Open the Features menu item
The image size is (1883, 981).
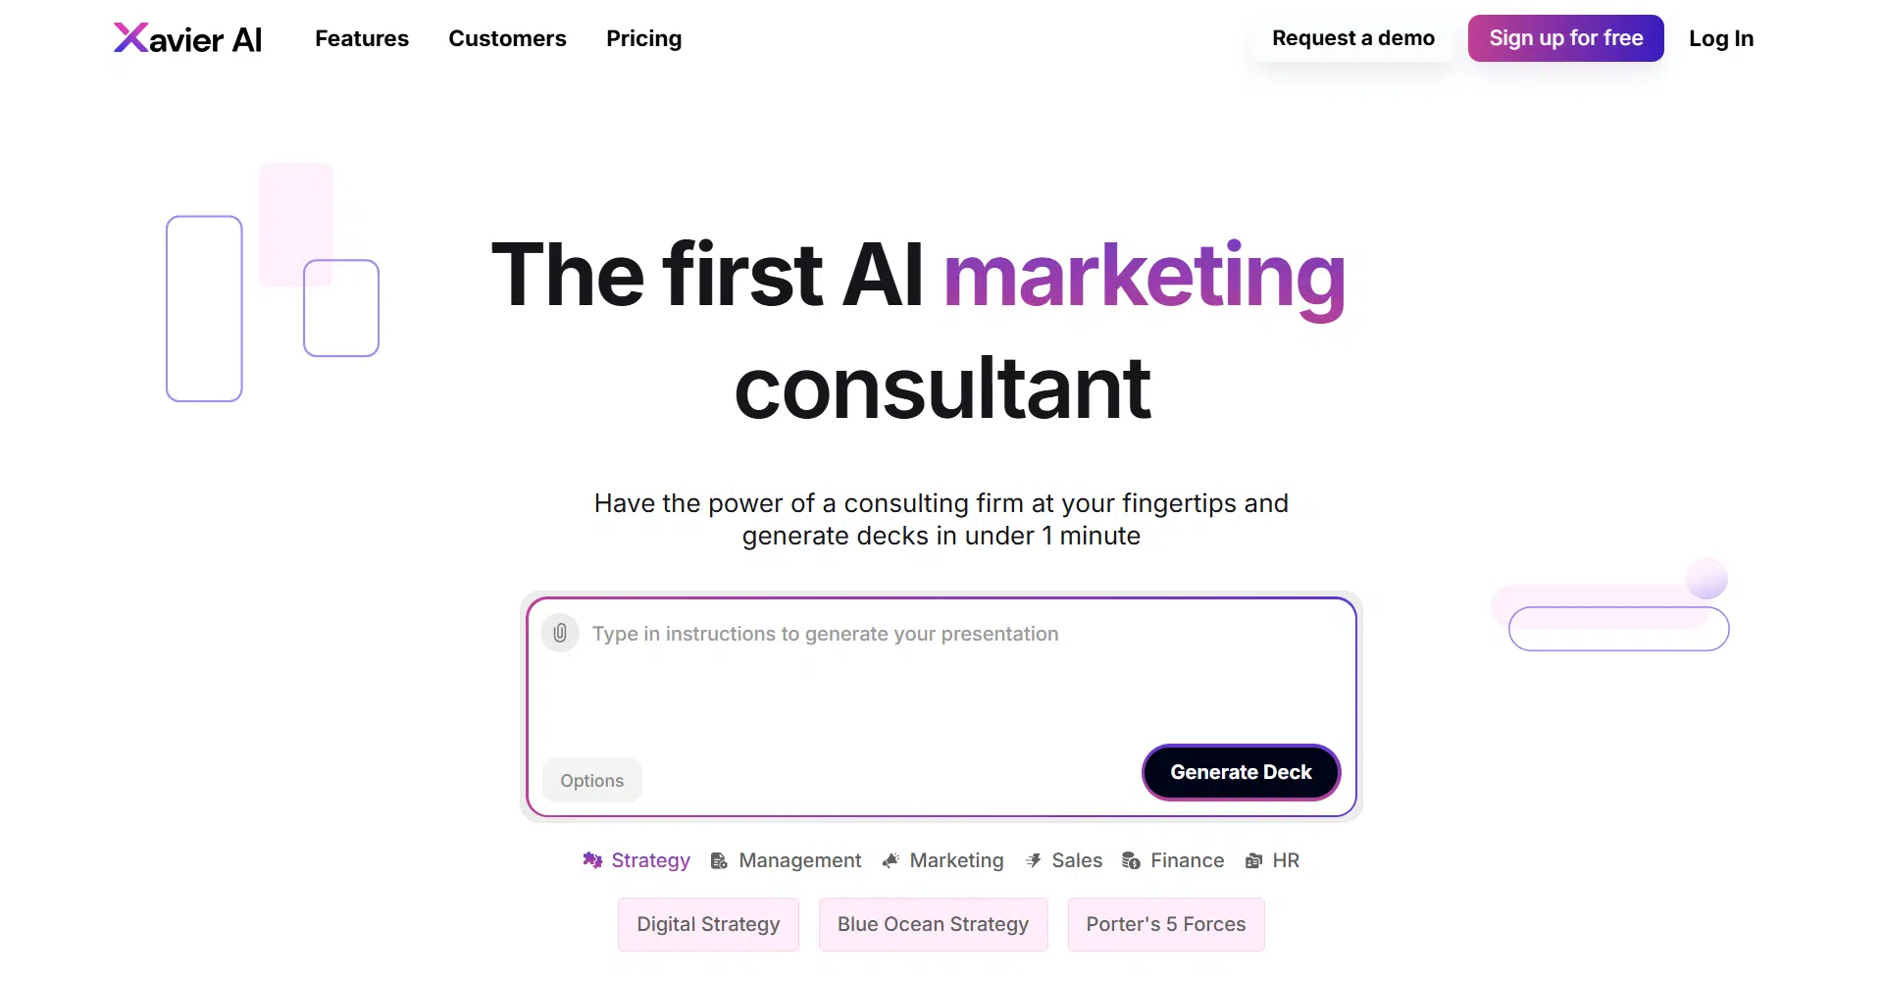click(362, 38)
